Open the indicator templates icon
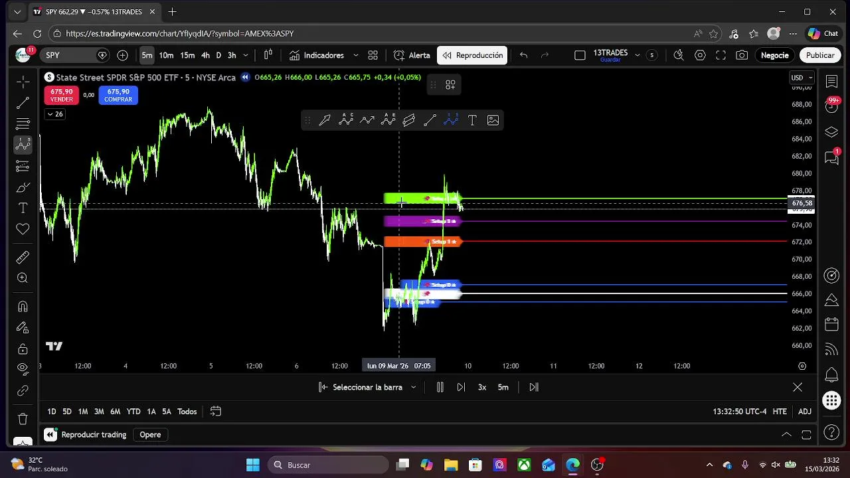850x478 pixels. tap(373, 55)
